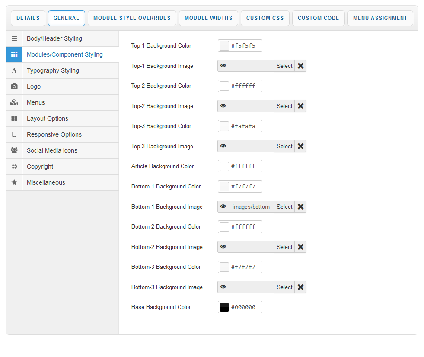Click the cubes icon next to Menus
Viewport: 424px width, 357px height.
(14, 102)
